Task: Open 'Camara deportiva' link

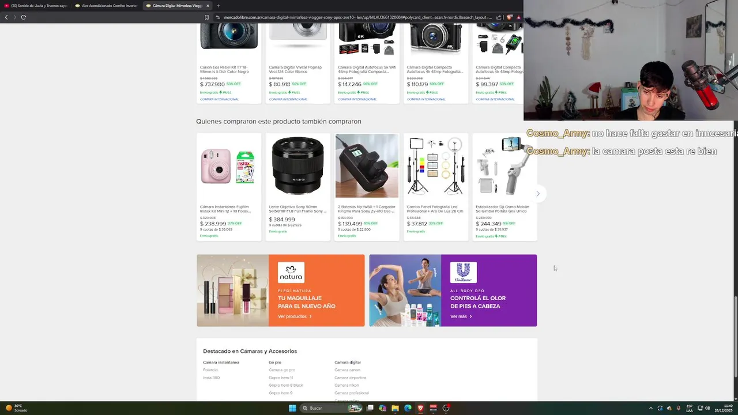Action: (350, 378)
